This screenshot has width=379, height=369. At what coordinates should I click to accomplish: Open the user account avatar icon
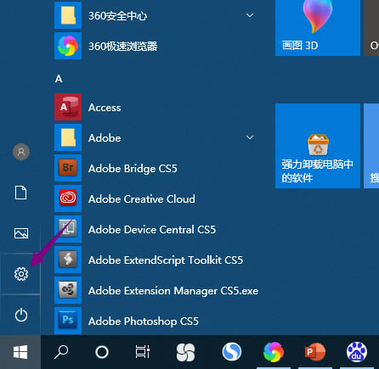tap(21, 152)
